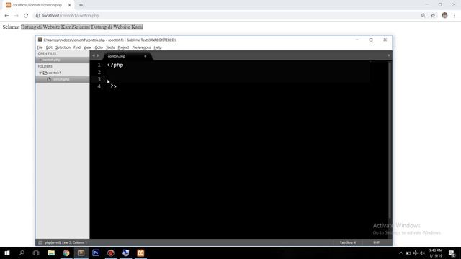Click the FOLDERS heading in sidebar
Screen dimensions: 461x259
45,66
